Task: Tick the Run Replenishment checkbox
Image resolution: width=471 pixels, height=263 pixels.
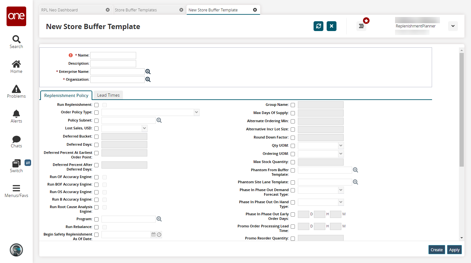Action: pyautogui.click(x=96, y=105)
